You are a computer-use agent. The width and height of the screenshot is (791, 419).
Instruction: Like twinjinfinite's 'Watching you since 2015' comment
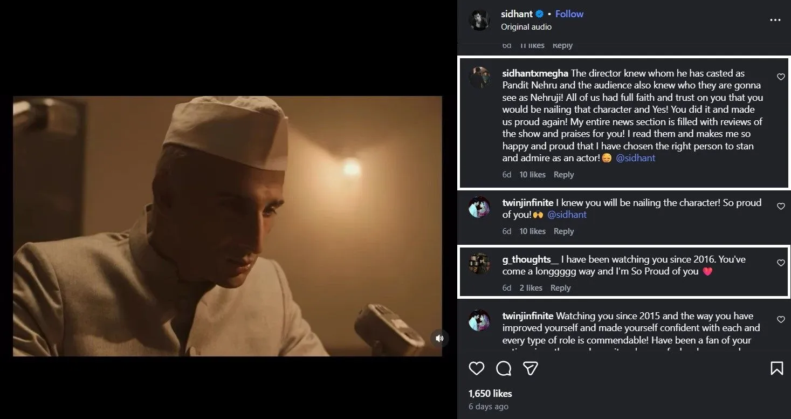tap(780, 320)
